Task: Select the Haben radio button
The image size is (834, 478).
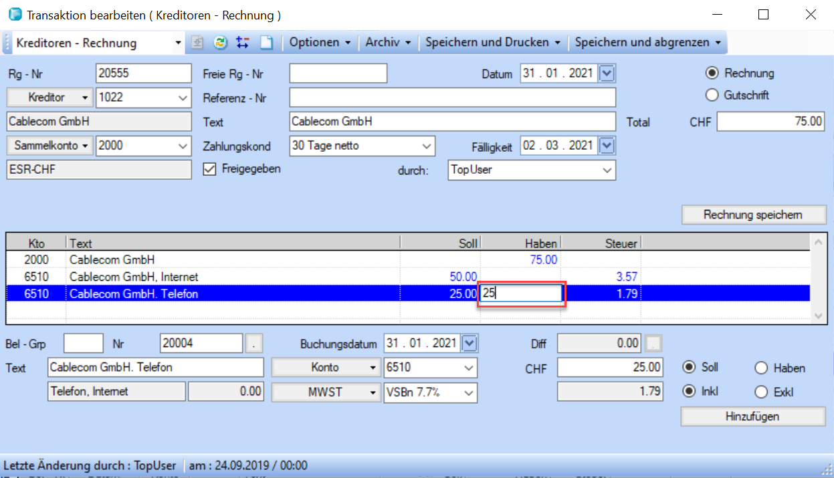Action: tap(760, 368)
